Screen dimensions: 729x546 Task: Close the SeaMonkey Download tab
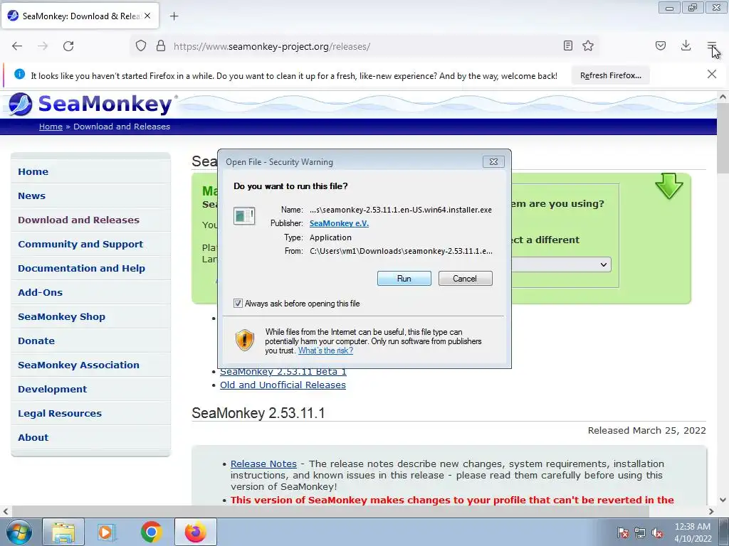click(147, 16)
